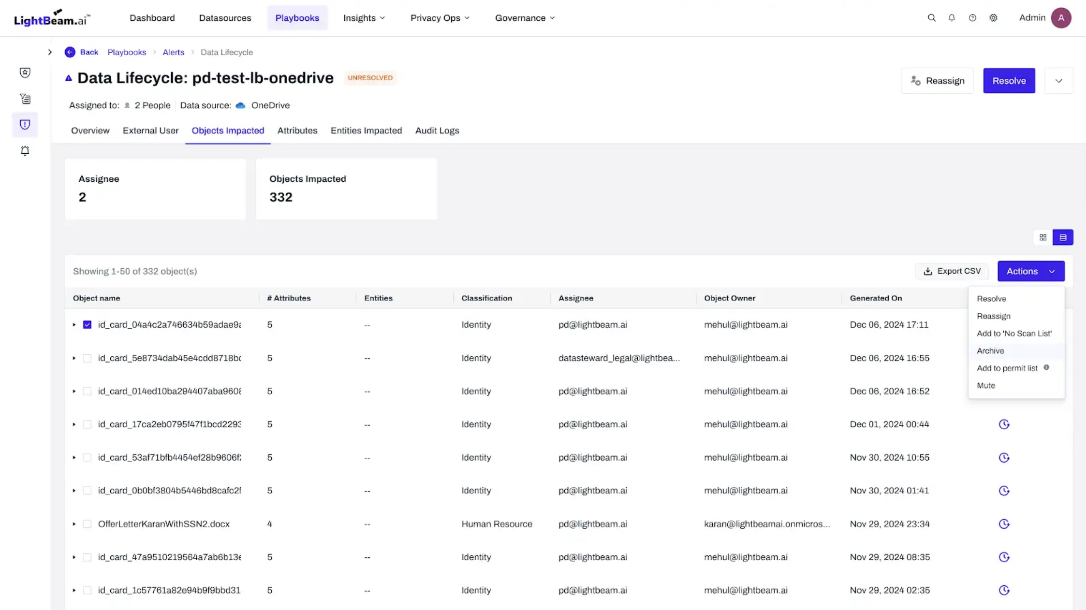Choose Archive from Actions menu
This screenshot has width=1086, height=610.
990,351
